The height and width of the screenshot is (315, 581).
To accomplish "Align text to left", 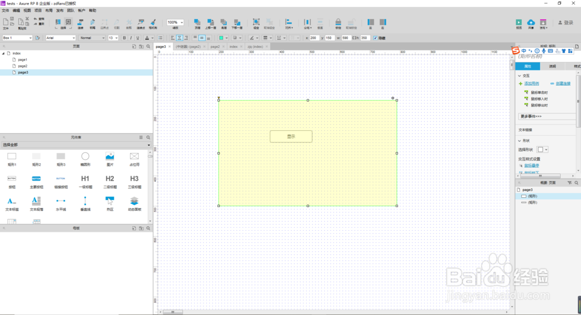I will (173, 38).
